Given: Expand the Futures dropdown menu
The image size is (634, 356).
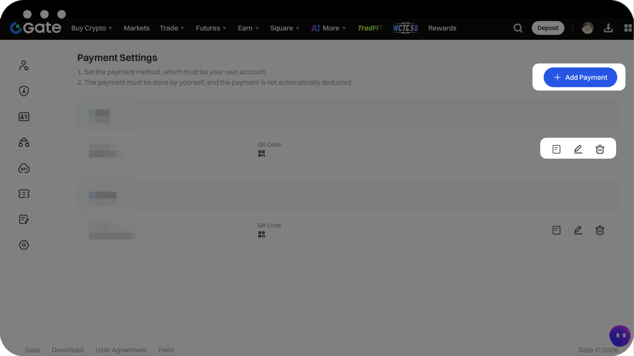Looking at the screenshot, I should click(211, 28).
